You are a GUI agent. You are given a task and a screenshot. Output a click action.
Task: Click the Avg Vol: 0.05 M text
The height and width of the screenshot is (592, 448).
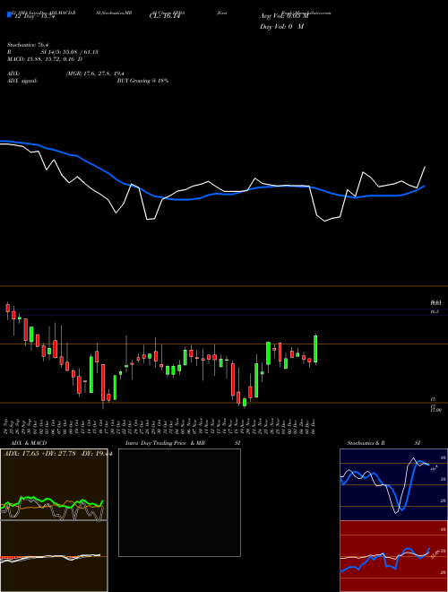tap(283, 16)
